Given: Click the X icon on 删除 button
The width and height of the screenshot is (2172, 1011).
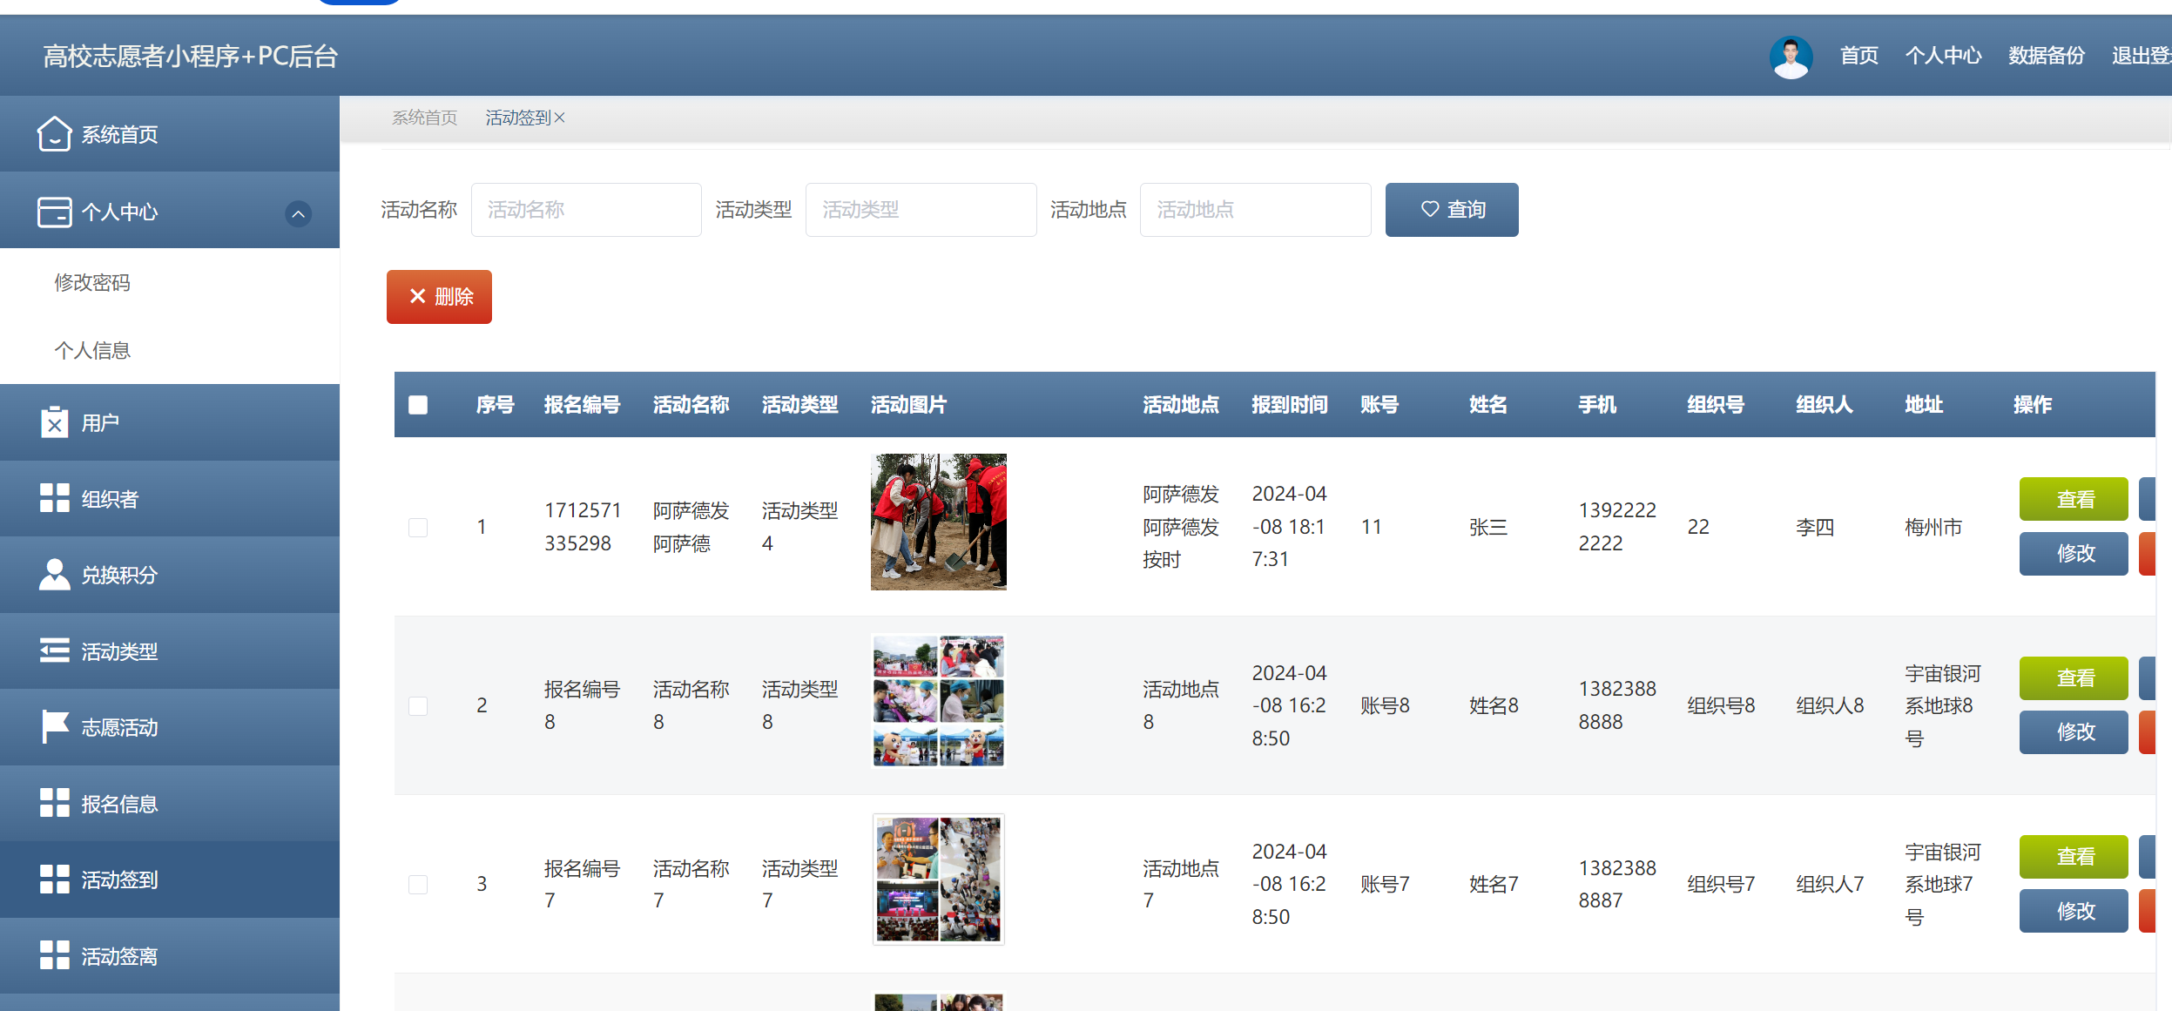Looking at the screenshot, I should [417, 296].
